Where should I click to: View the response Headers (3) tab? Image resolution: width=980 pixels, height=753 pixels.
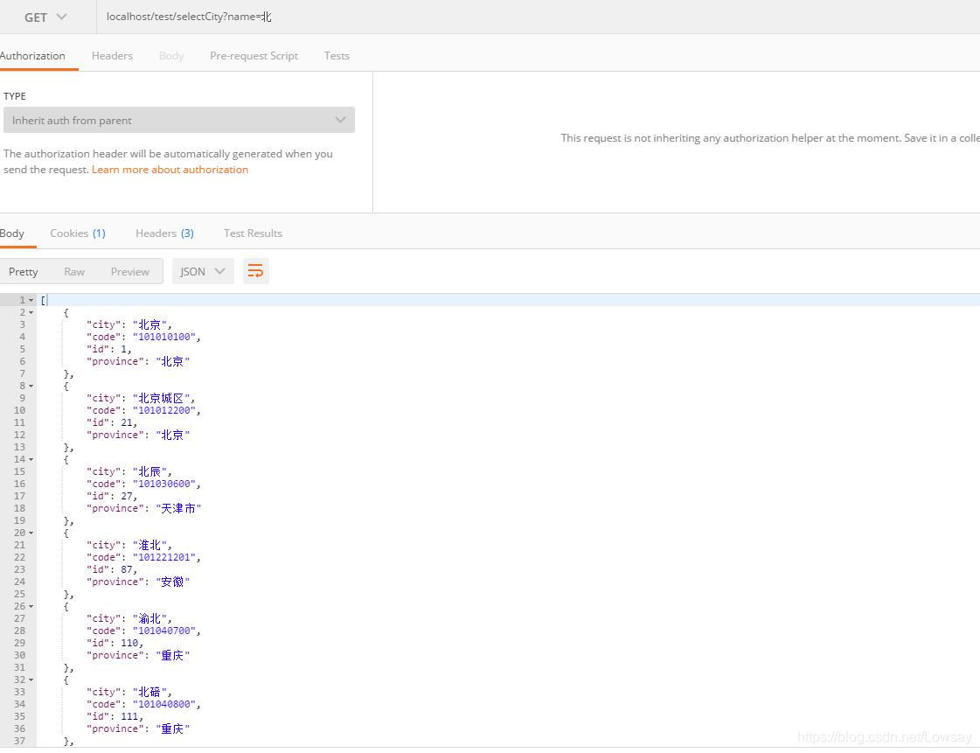tap(165, 234)
